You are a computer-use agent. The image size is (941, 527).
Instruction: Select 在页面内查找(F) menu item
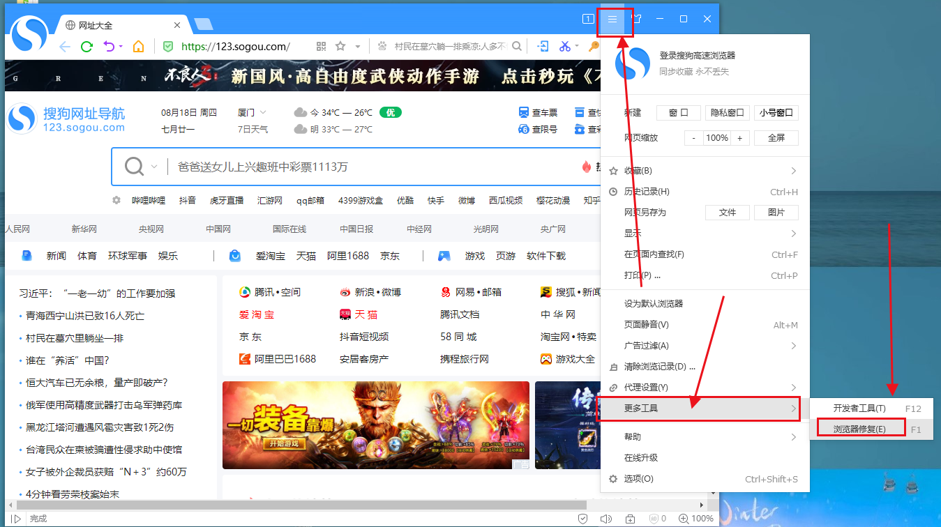click(x=705, y=254)
